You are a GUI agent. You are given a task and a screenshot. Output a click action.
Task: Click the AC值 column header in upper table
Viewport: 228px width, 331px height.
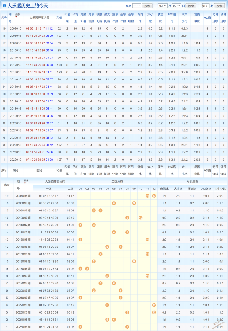coord(207,18)
